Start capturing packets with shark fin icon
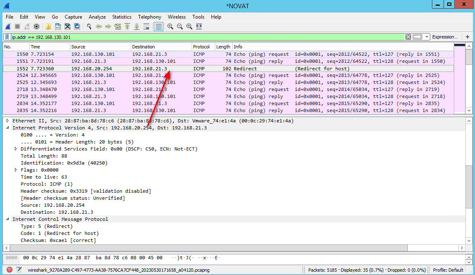The image size is (475, 275). pyautogui.click(x=8, y=26)
